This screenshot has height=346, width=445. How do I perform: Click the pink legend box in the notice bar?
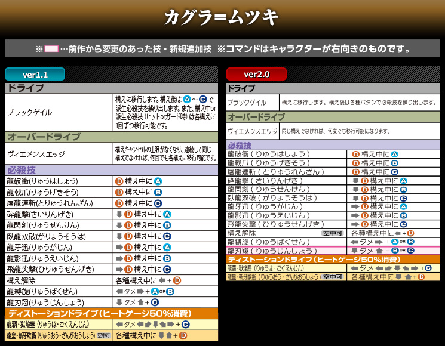tap(51, 49)
